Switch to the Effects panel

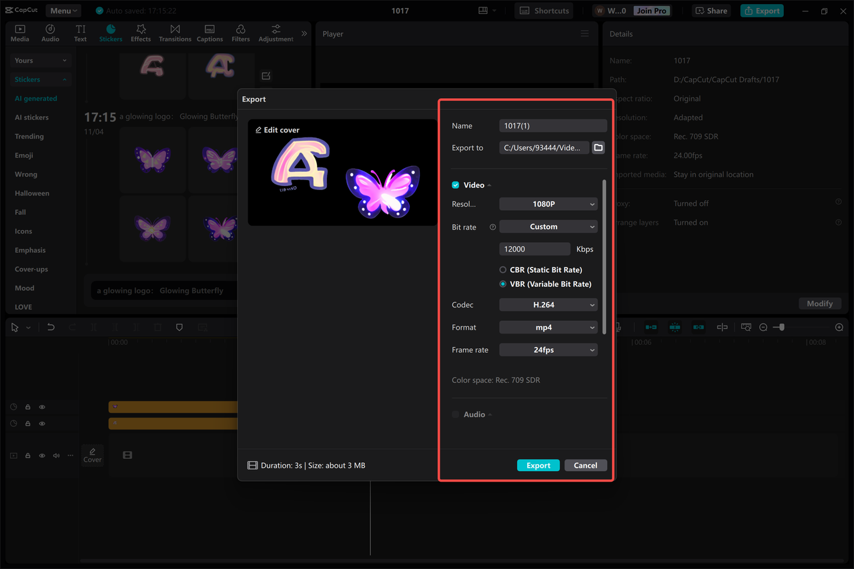(x=141, y=33)
